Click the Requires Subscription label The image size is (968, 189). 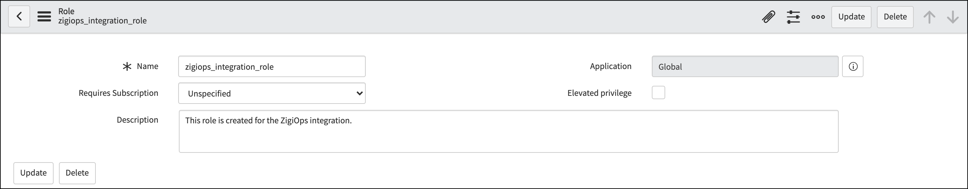coord(118,93)
